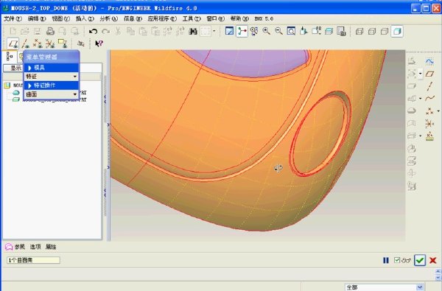This screenshot has width=442, height=291.
Task: Click the refit view icon
Action: (291, 31)
